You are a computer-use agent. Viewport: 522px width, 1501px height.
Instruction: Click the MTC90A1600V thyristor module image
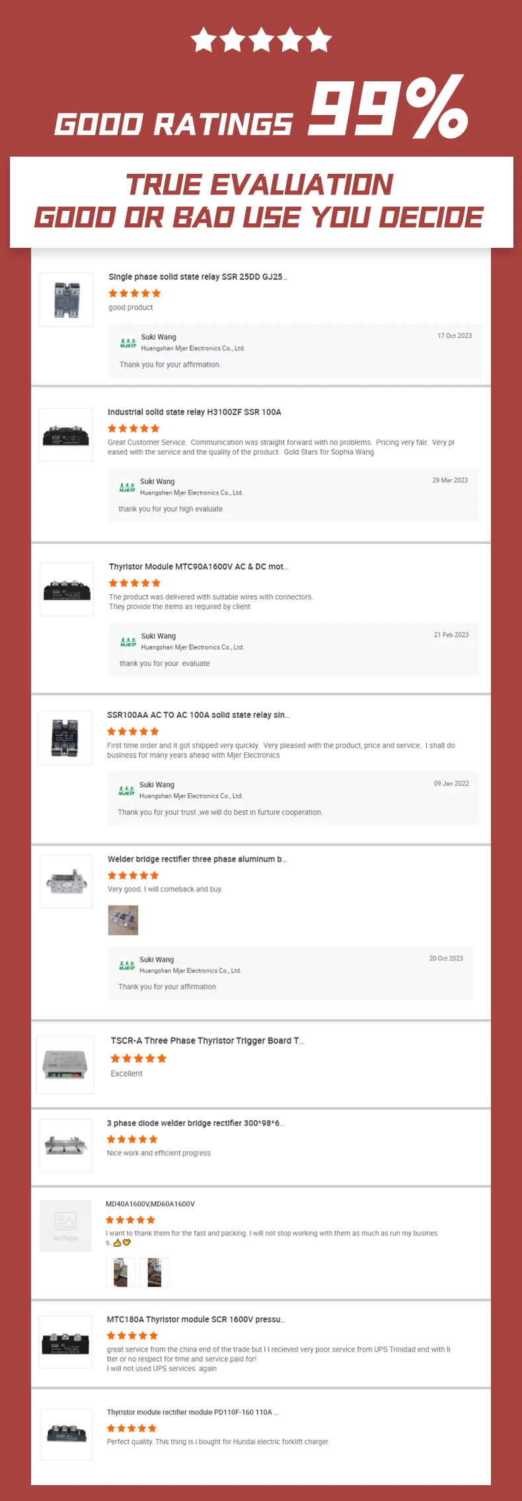[x=67, y=589]
